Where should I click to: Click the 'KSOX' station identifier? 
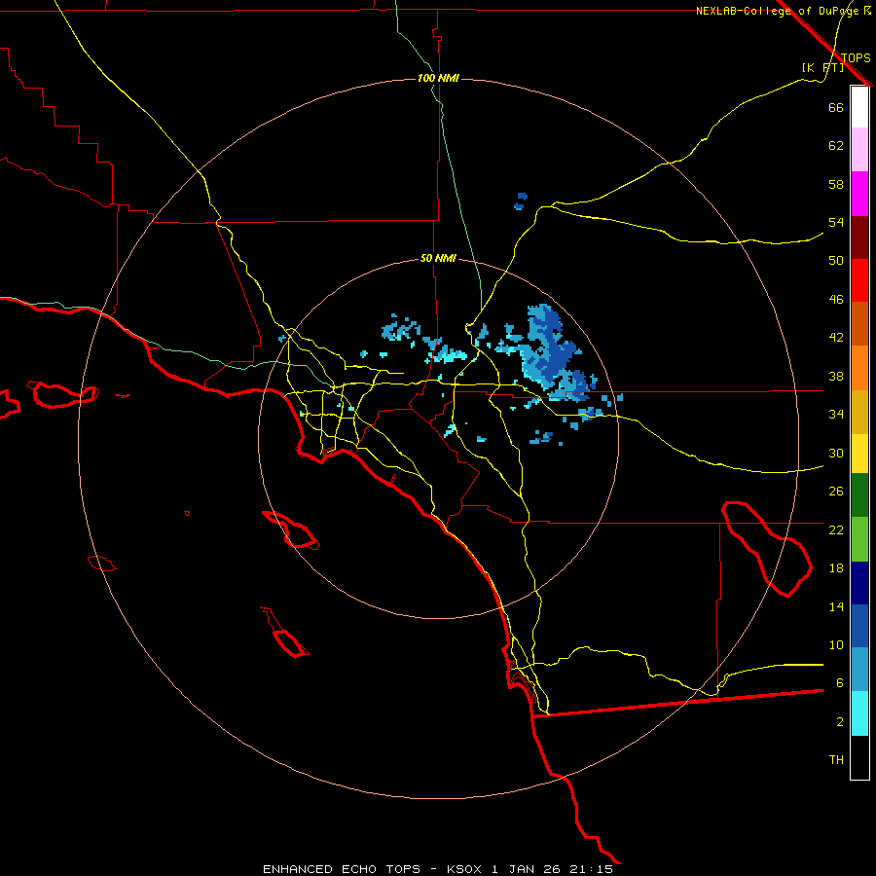click(x=463, y=869)
